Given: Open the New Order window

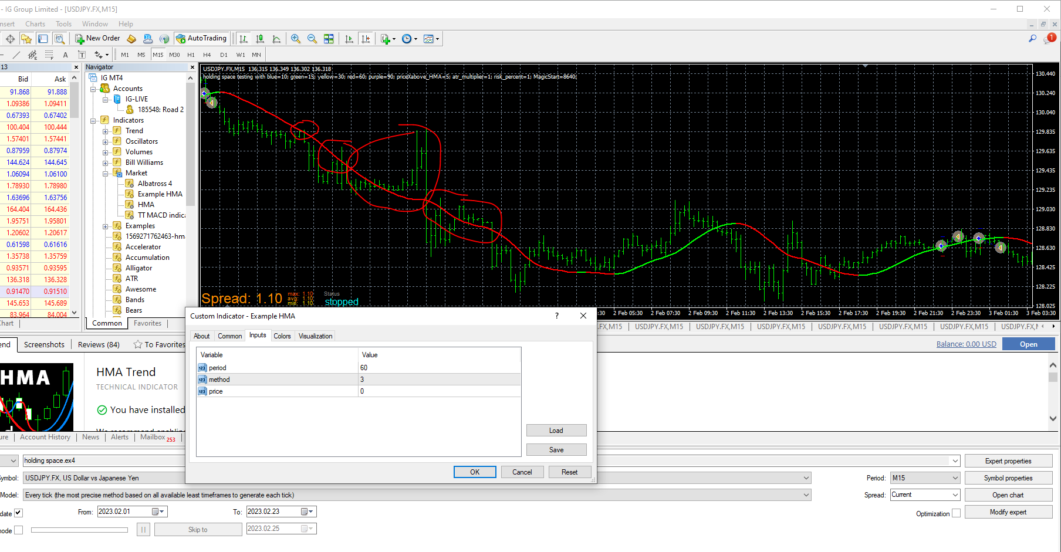Looking at the screenshot, I should (97, 38).
